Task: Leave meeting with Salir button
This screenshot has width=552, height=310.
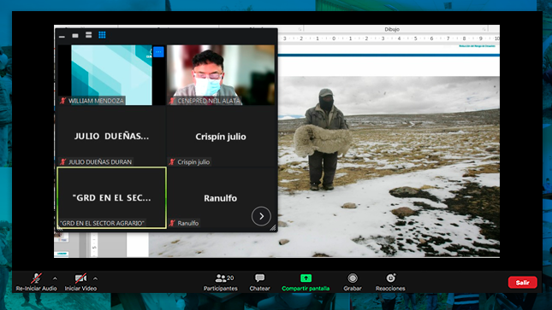Action: click(x=522, y=282)
